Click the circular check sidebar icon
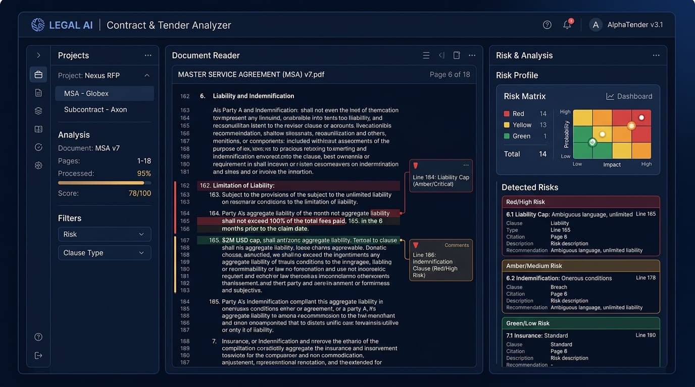 click(38, 148)
